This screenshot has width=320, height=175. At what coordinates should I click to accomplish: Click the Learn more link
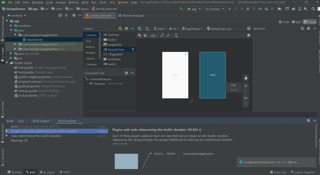click(x=120, y=143)
